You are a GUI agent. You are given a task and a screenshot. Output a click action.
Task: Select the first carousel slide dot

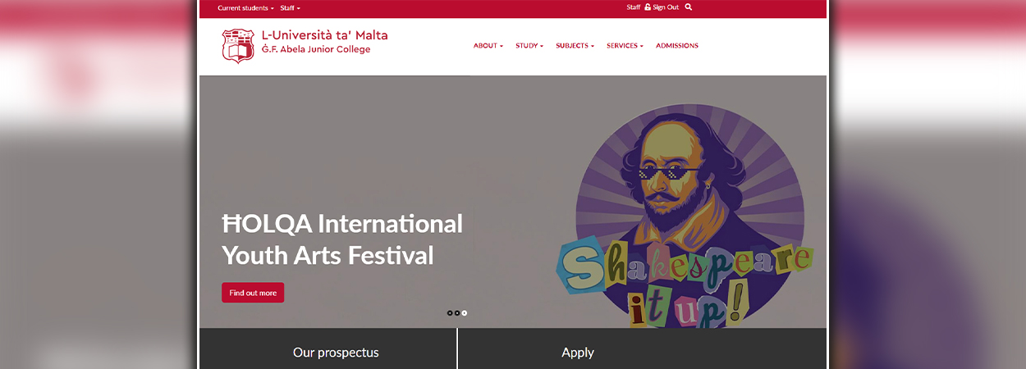pyautogui.click(x=450, y=313)
